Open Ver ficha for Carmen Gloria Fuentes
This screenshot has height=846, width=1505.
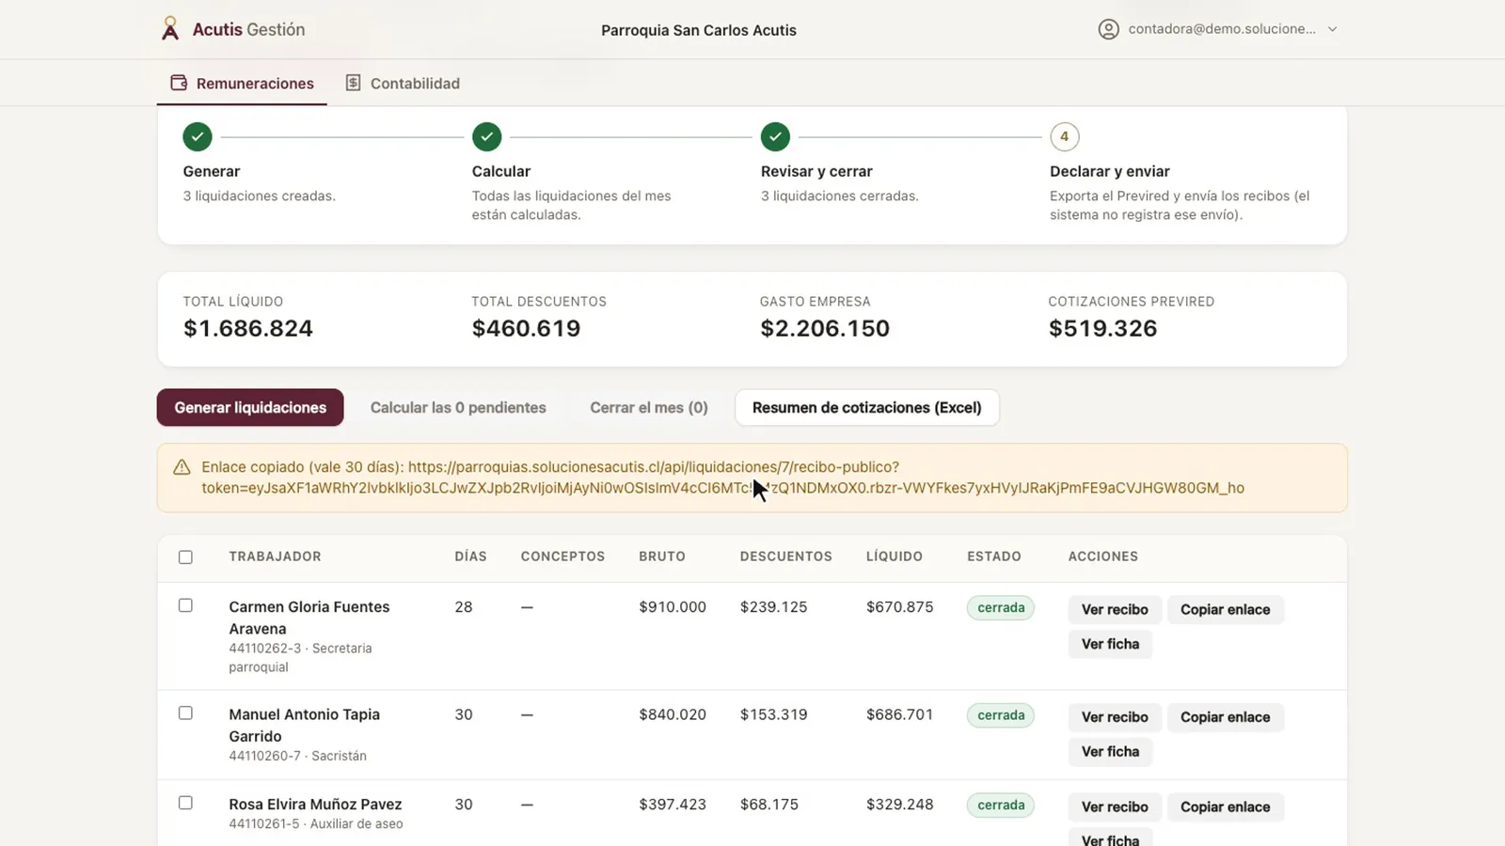pos(1110,644)
